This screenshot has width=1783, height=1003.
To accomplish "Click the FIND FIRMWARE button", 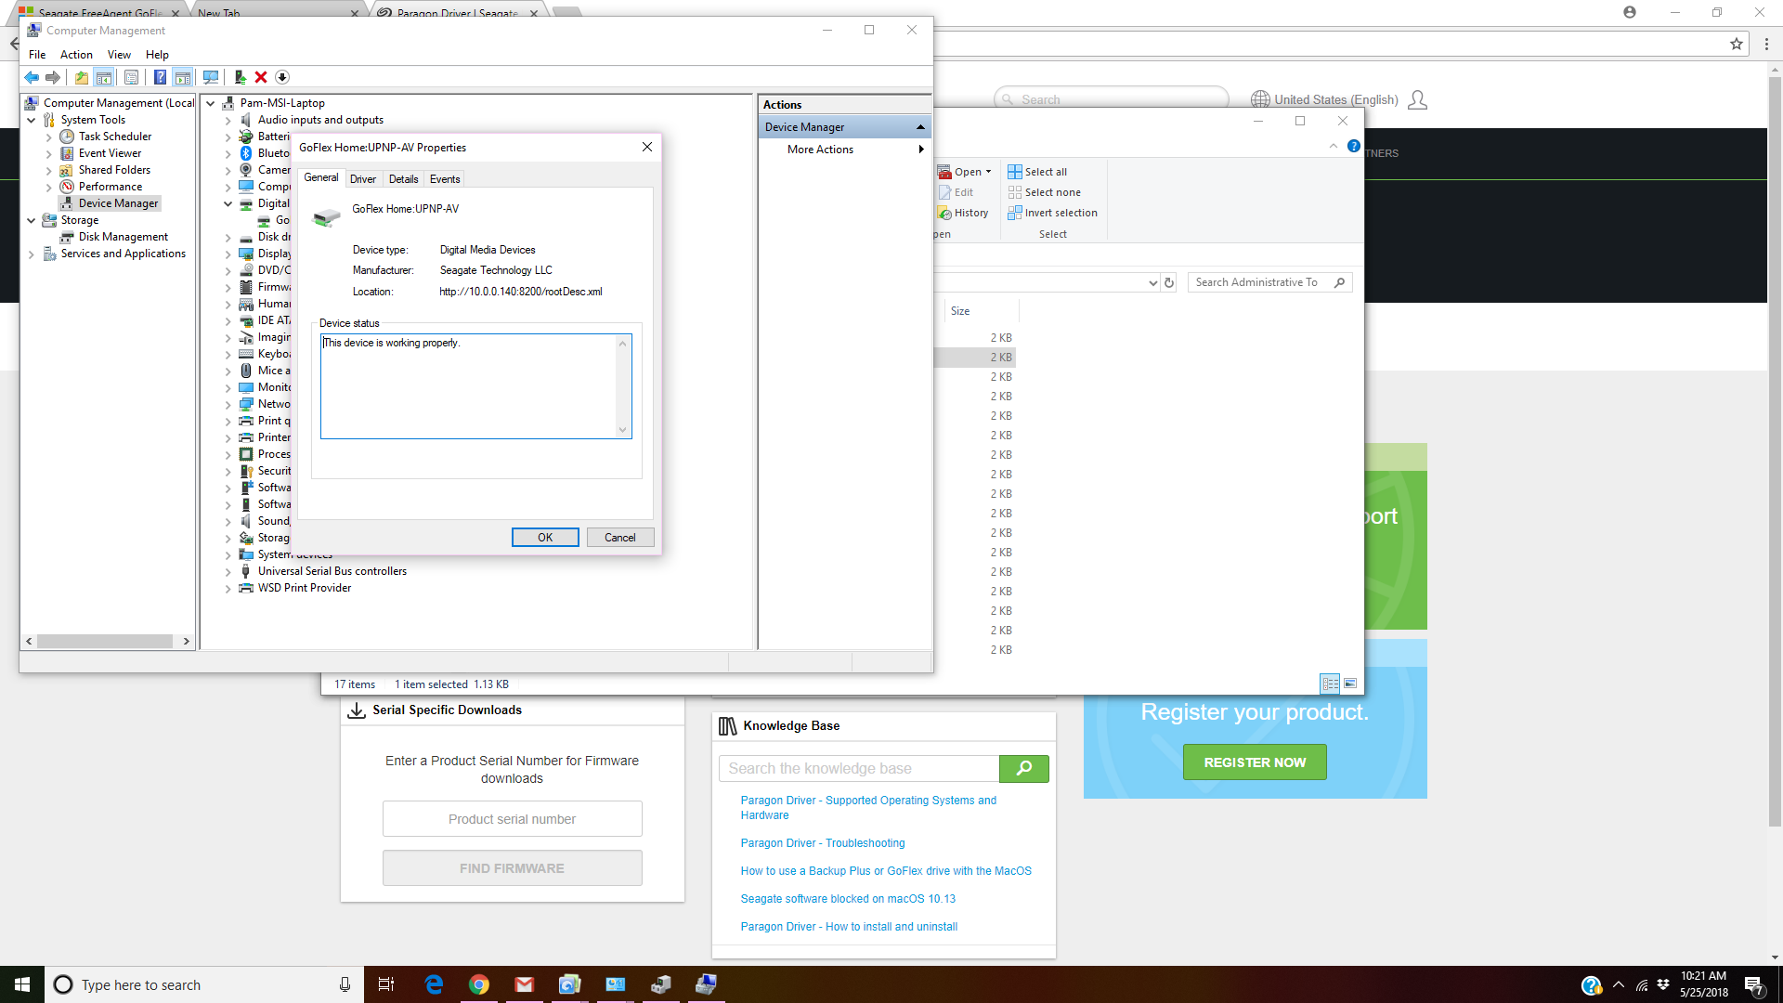I will pos(512,868).
